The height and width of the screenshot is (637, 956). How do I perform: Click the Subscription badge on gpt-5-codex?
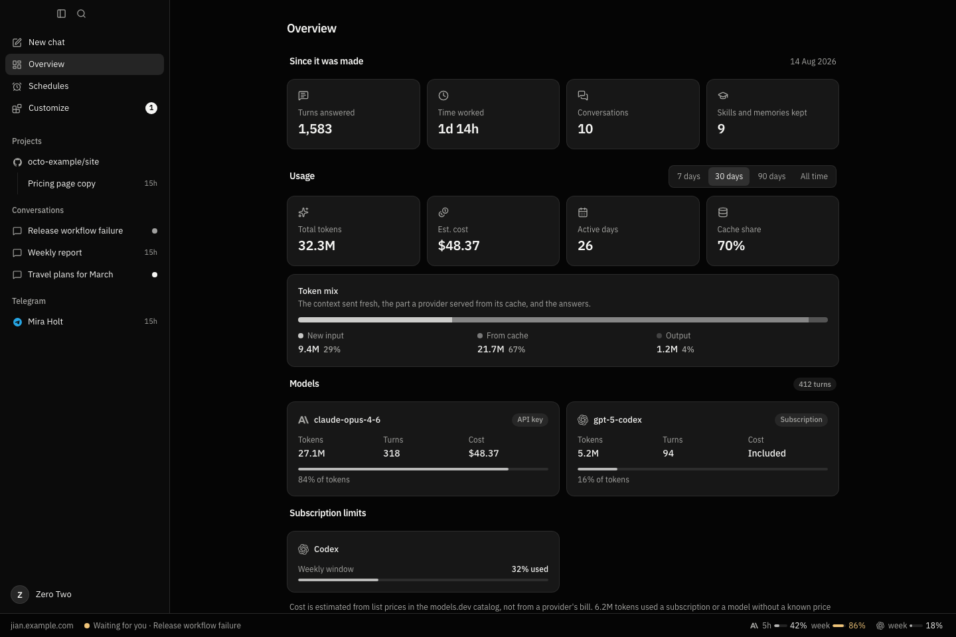(801, 420)
